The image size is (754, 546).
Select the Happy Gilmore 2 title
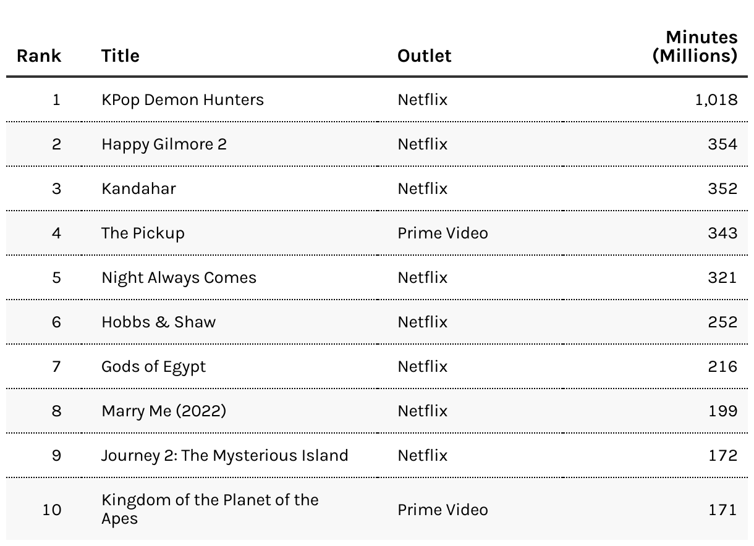pos(164,144)
